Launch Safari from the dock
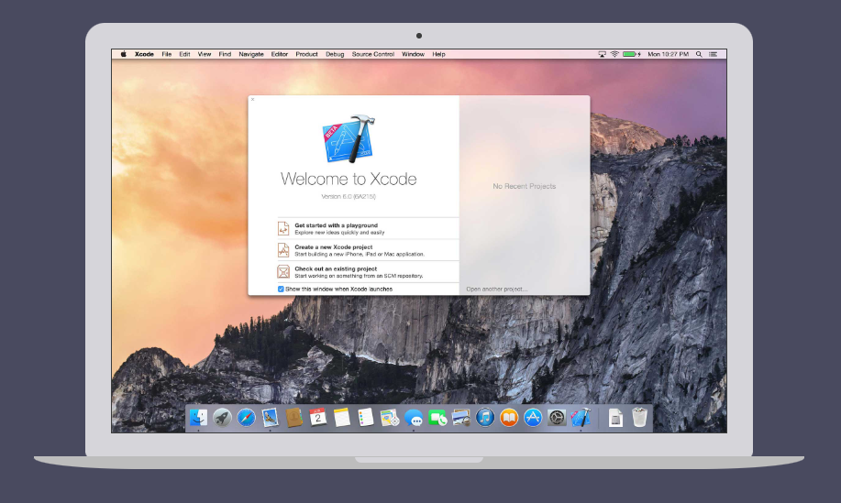This screenshot has height=503, width=841. click(x=246, y=417)
